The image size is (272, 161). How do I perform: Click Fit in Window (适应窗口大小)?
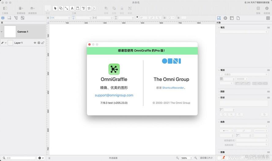pyautogui.click(x=206, y=158)
